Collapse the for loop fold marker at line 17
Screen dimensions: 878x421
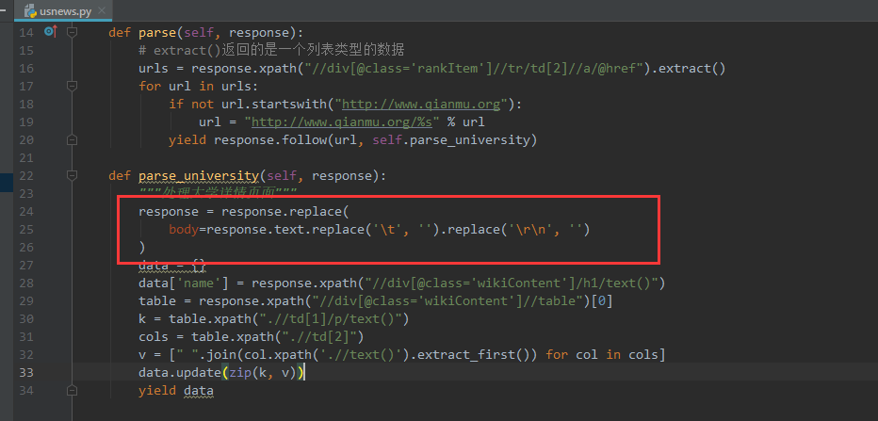click(72, 87)
